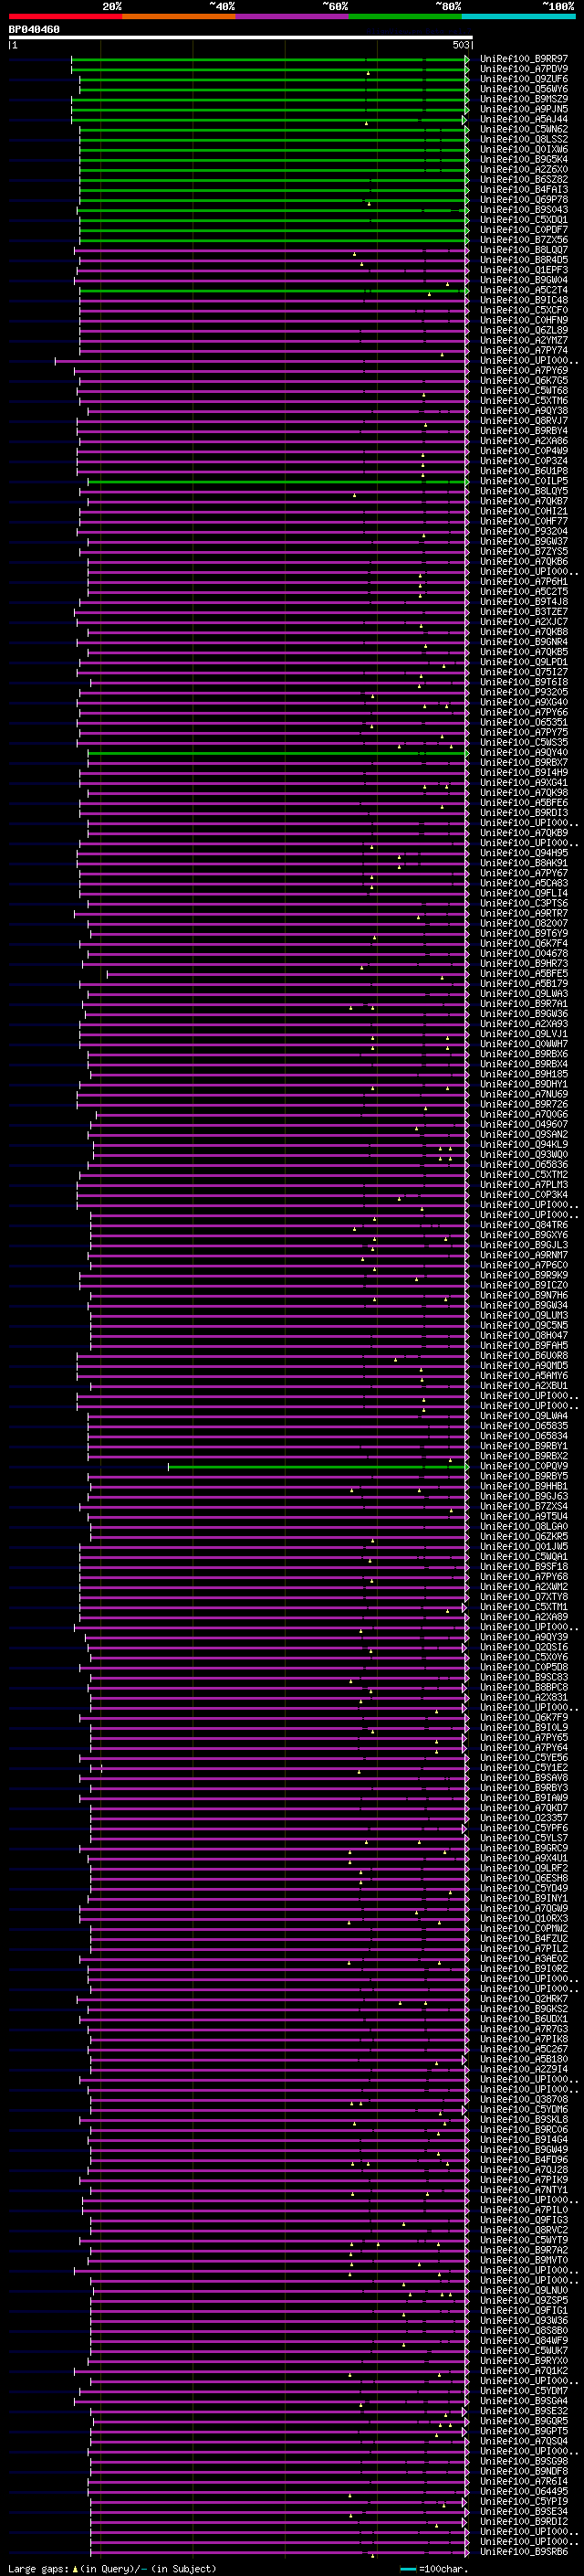Click the green ~80% identity color bar
584x2576 pixels.
(x=405, y=16)
